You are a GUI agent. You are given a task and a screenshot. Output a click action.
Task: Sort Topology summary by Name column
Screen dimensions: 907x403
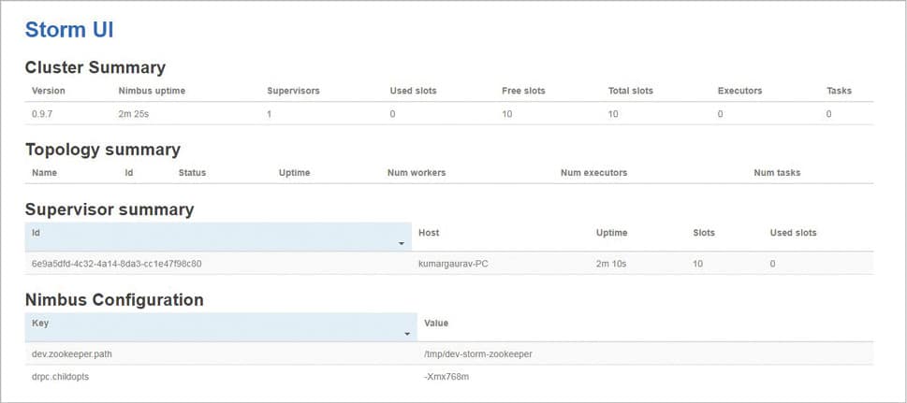coord(45,173)
